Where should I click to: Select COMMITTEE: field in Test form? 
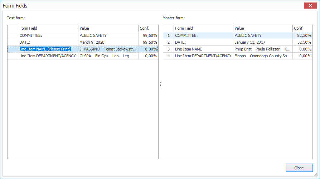tap(48, 35)
